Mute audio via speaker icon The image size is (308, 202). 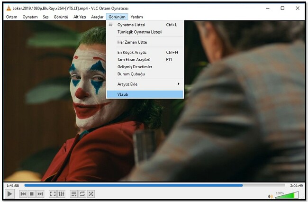[270, 196]
